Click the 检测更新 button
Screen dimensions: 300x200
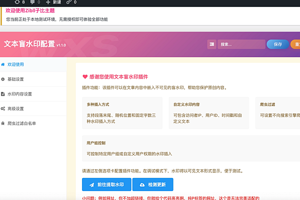coord(153,184)
